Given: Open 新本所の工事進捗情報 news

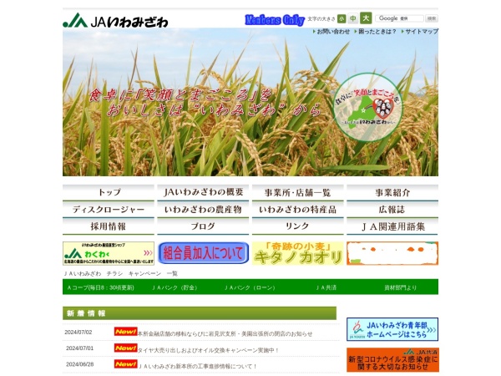Looking at the screenshot, I should [197, 366].
